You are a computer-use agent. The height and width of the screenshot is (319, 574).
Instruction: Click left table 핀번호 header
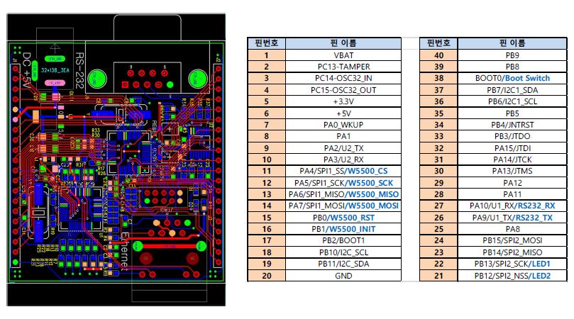click(x=267, y=43)
